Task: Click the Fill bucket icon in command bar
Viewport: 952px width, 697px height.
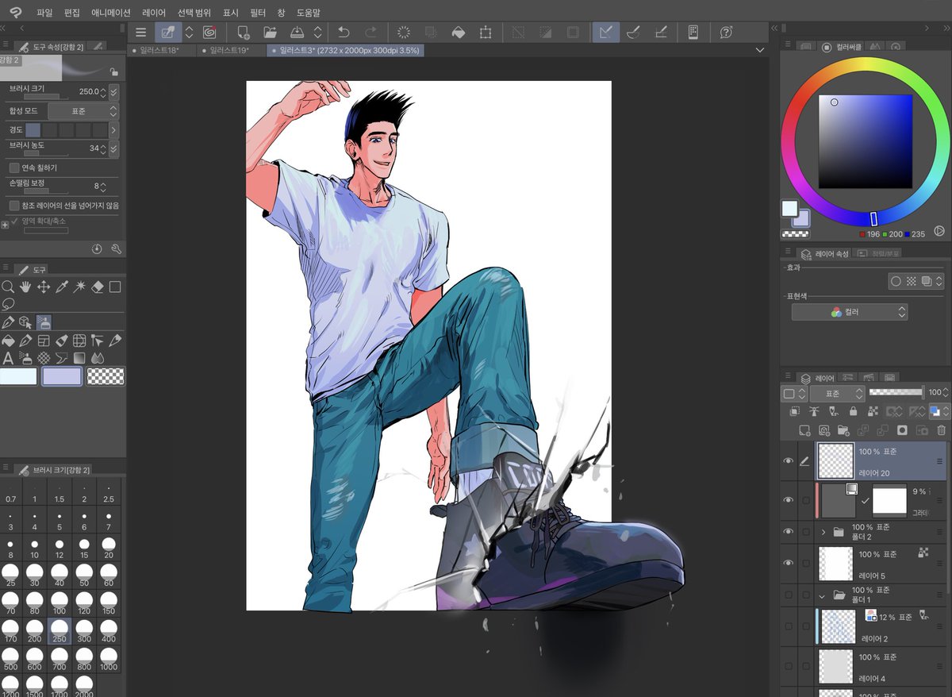Action: point(458,32)
